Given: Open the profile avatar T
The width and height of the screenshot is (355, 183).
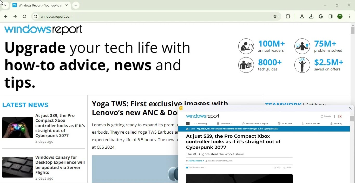Looking at the screenshot, I should (340, 16).
